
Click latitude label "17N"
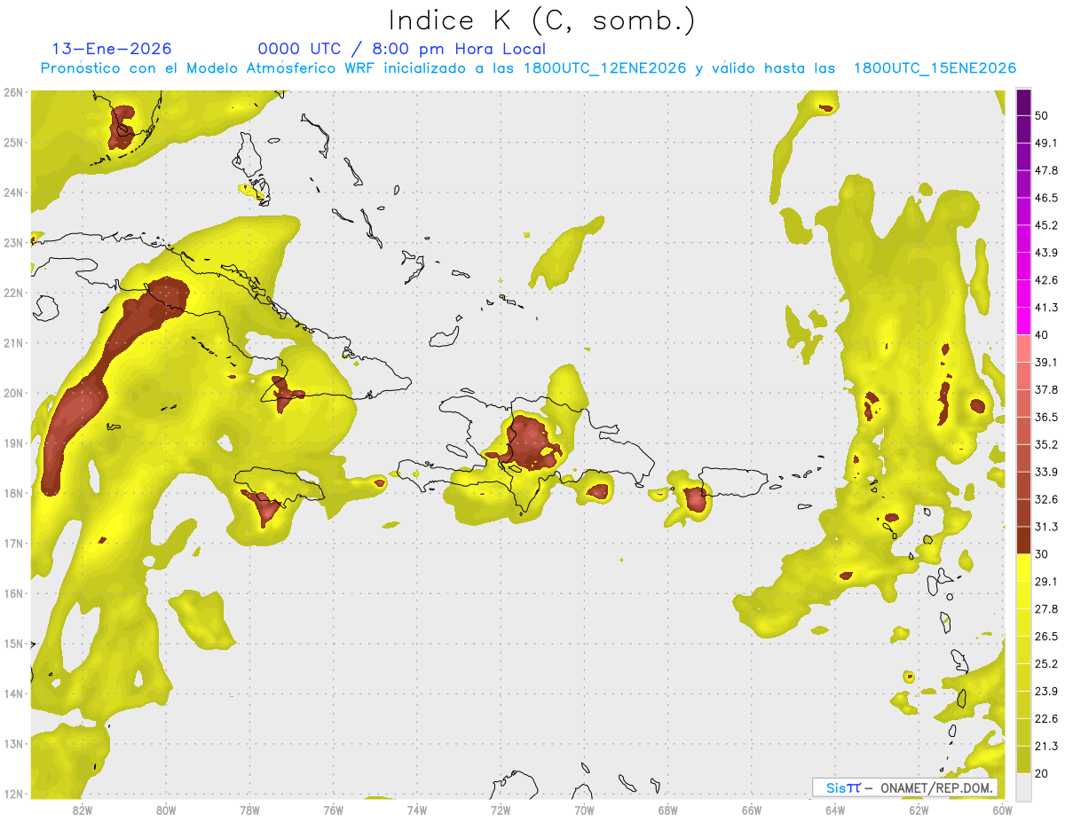coord(13,544)
